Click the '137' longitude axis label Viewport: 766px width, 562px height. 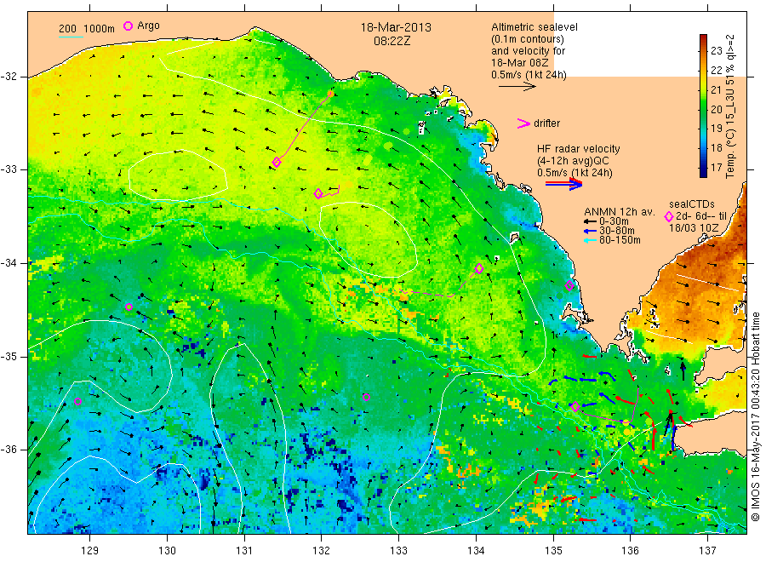707,551
